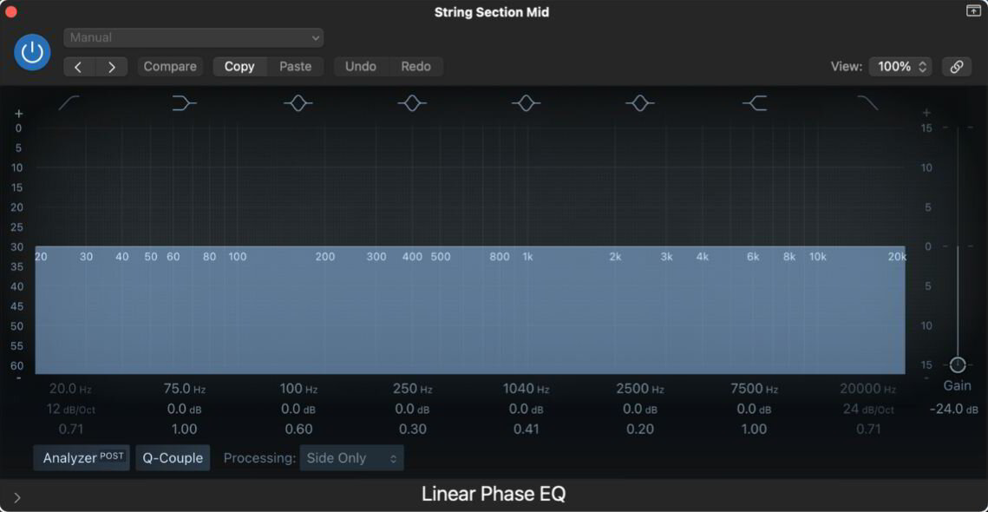Select the Q value 0.71 under 20000 Hz
This screenshot has height=512, width=988.
[867, 430]
